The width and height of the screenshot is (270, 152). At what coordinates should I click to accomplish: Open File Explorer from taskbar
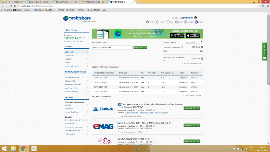pos(14,149)
